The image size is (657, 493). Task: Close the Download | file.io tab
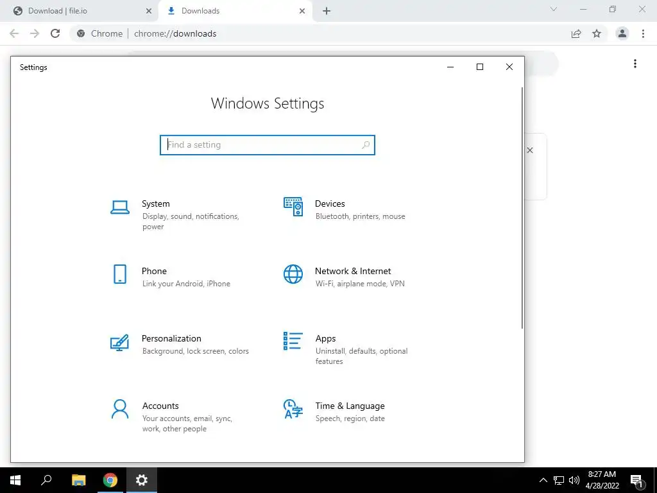[149, 12]
